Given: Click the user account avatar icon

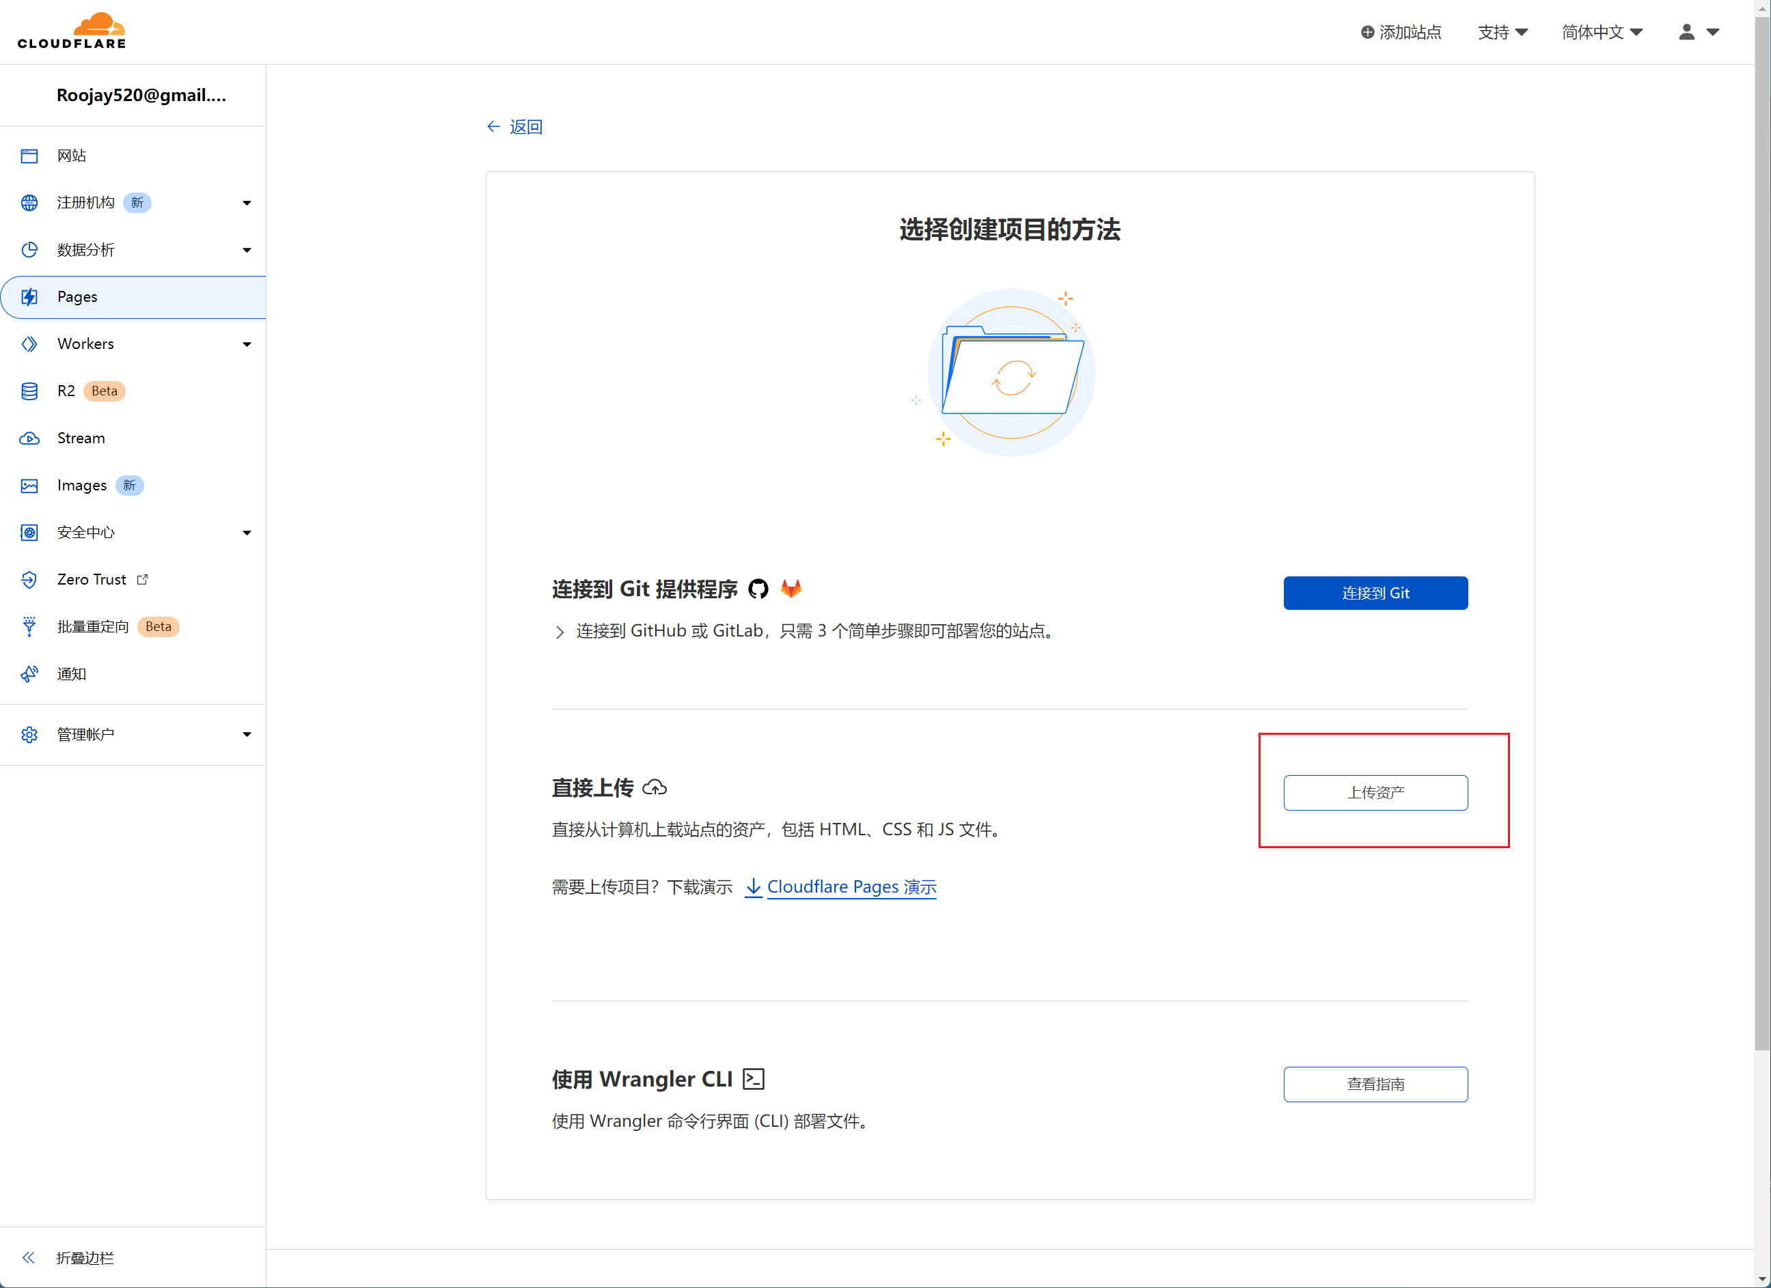Looking at the screenshot, I should pyautogui.click(x=1687, y=32).
